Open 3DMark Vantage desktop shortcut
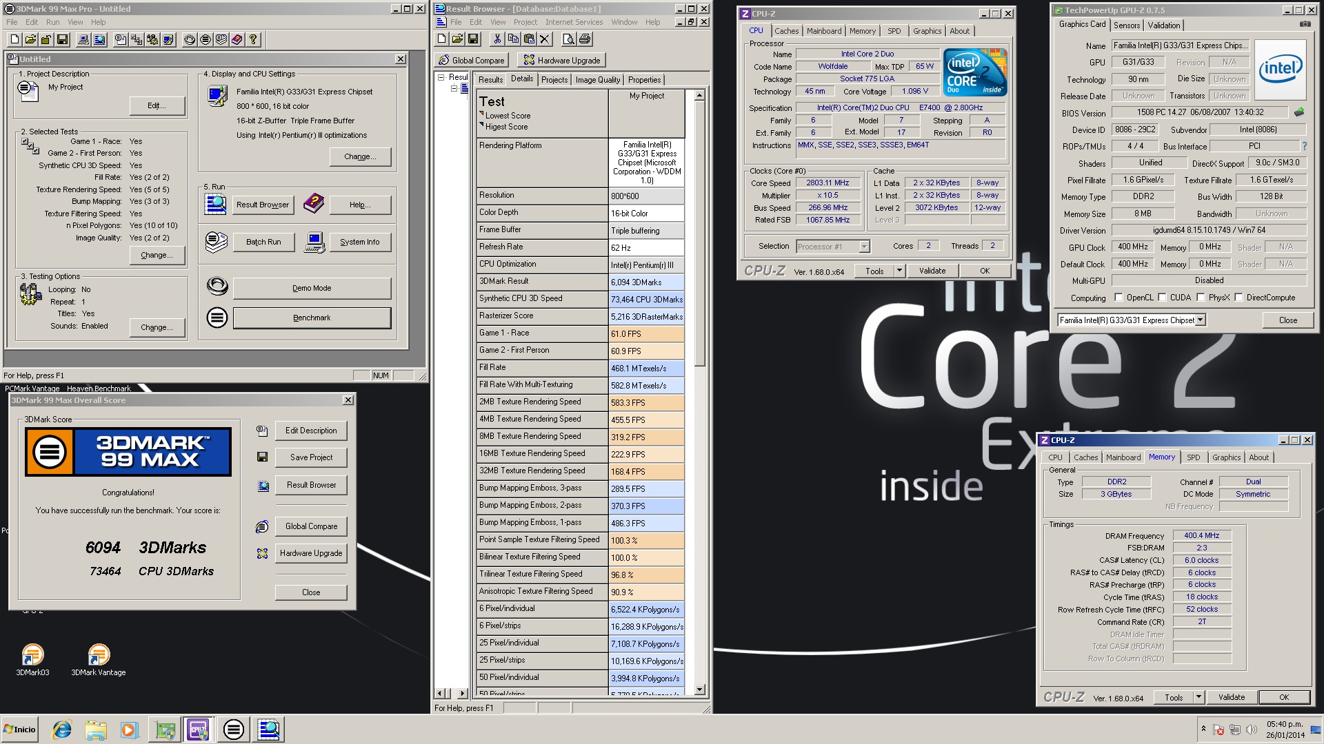 pyautogui.click(x=99, y=660)
